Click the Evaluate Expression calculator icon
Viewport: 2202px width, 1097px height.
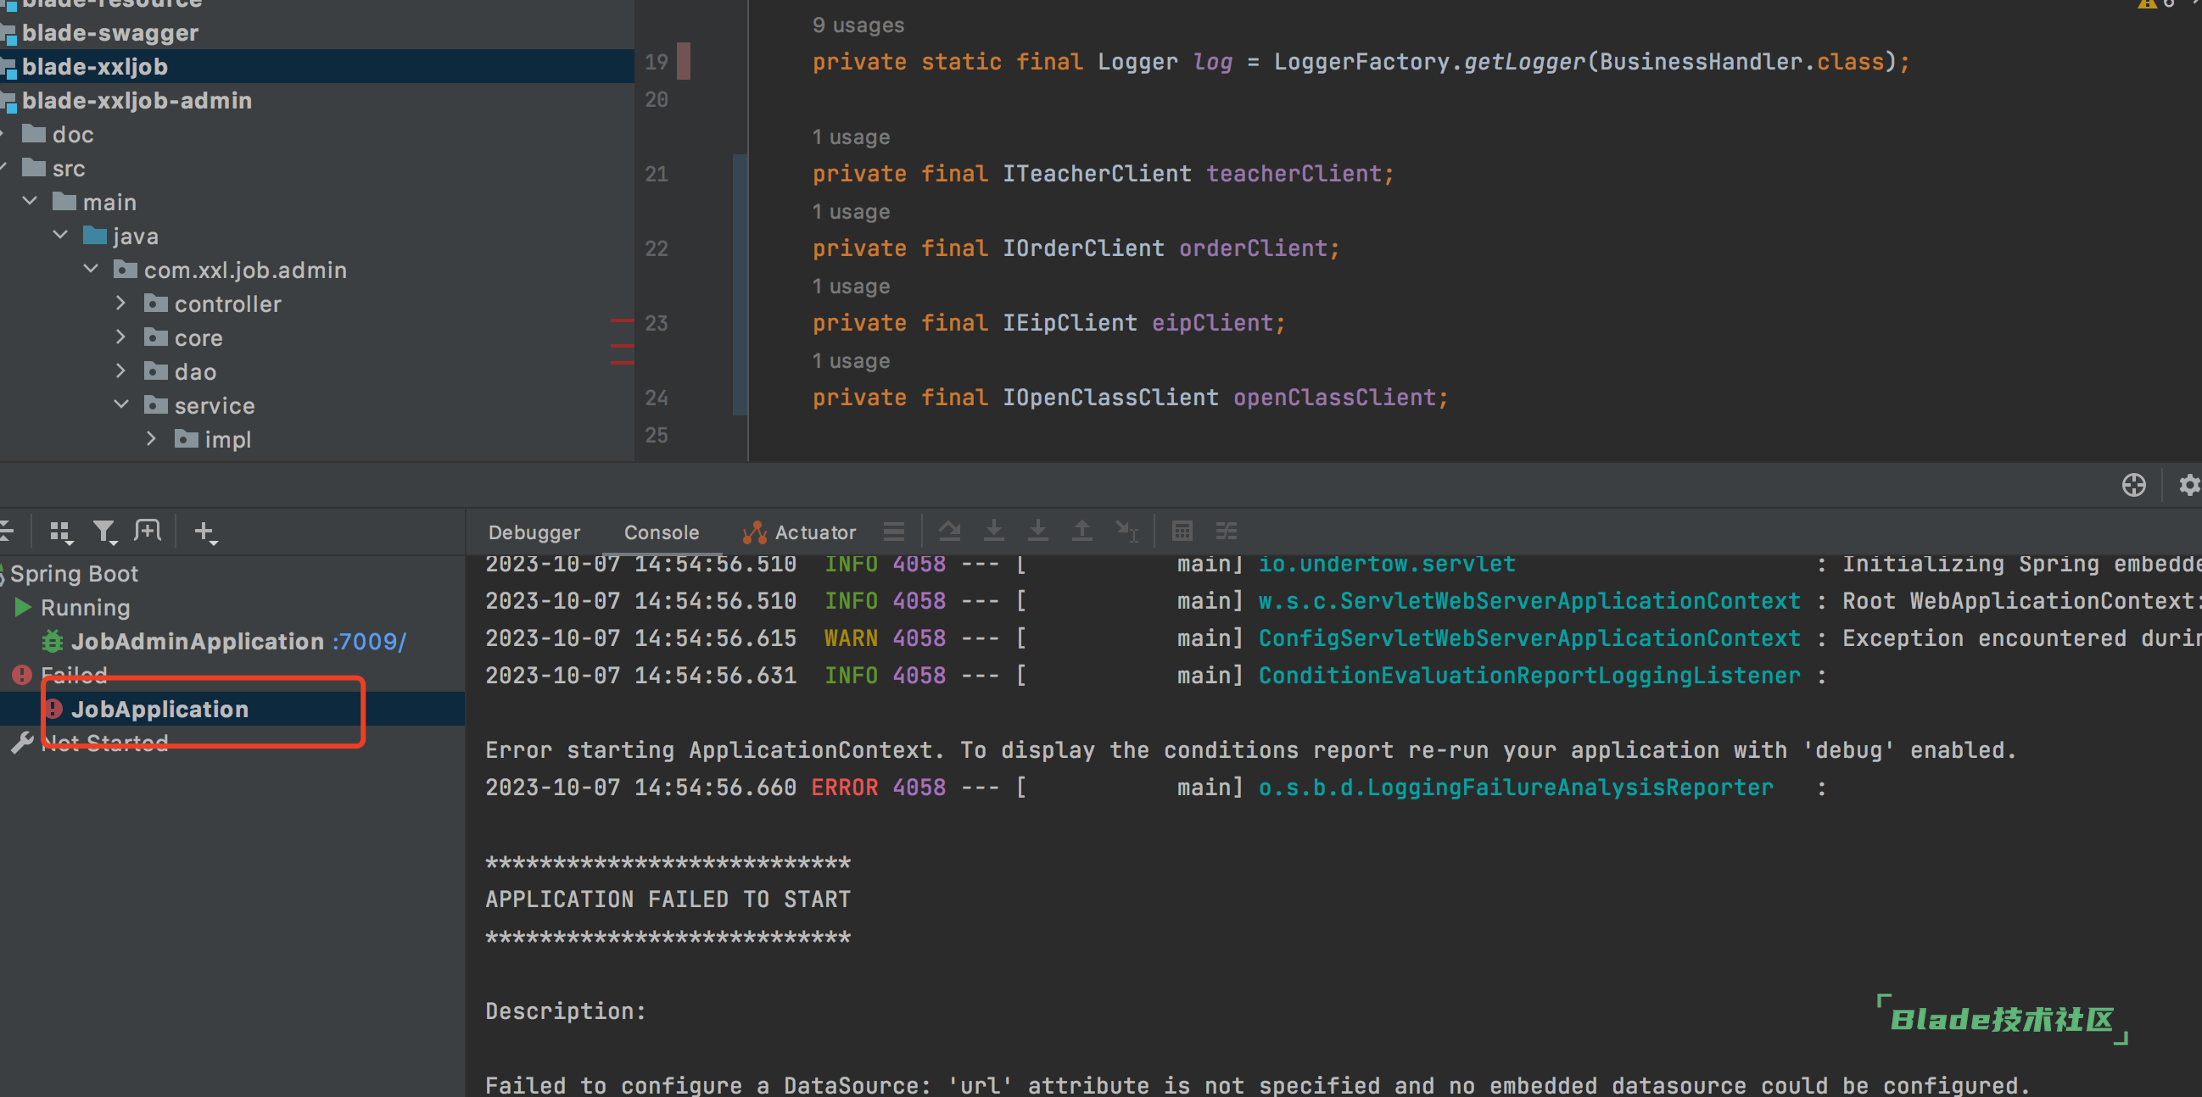(x=1182, y=531)
